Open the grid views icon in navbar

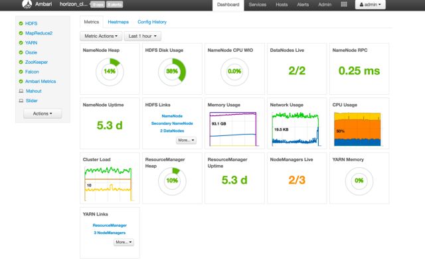pyautogui.click(x=344, y=5)
